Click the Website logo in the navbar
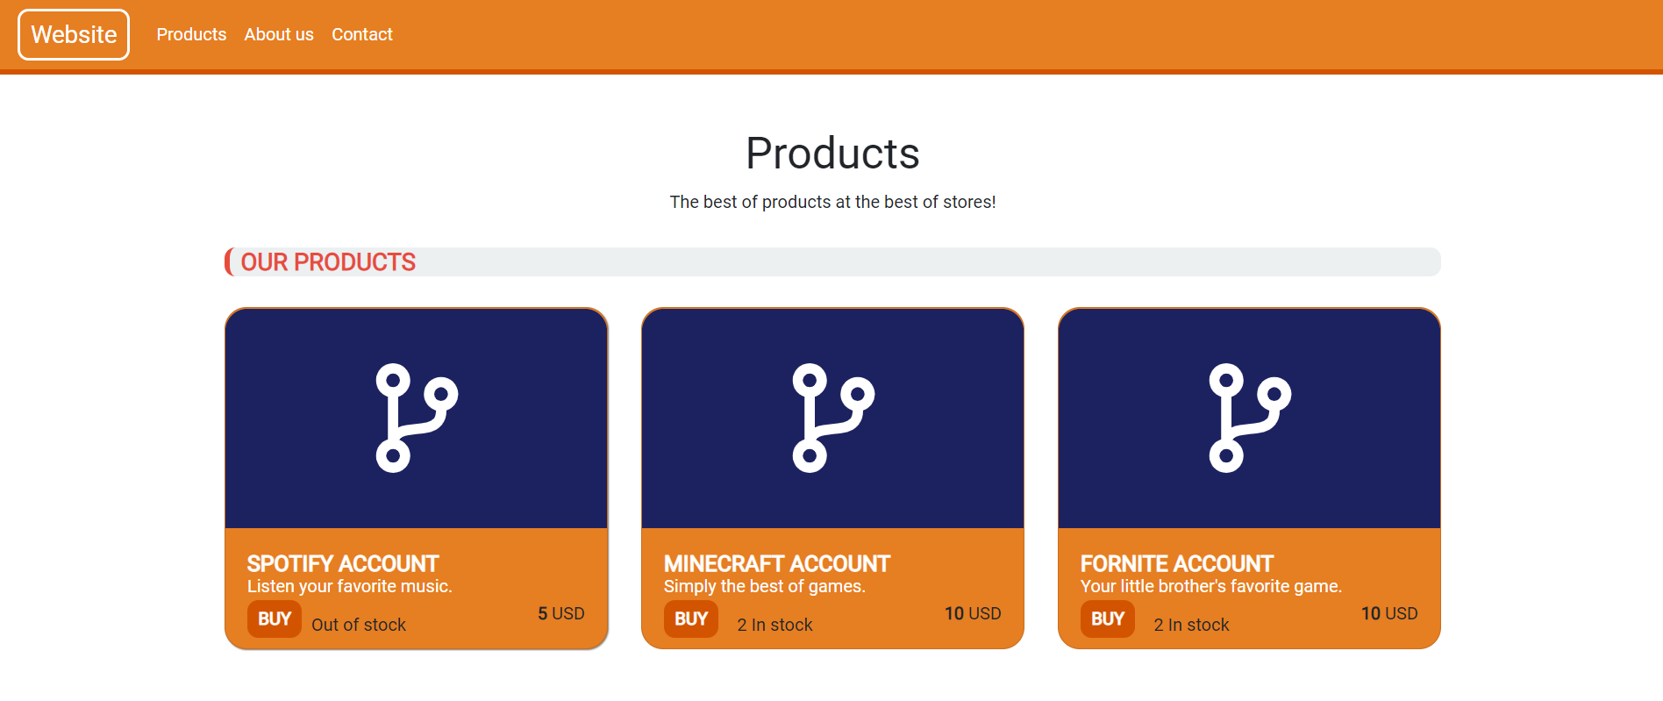Viewport: 1663px width, 701px height. 73,34
